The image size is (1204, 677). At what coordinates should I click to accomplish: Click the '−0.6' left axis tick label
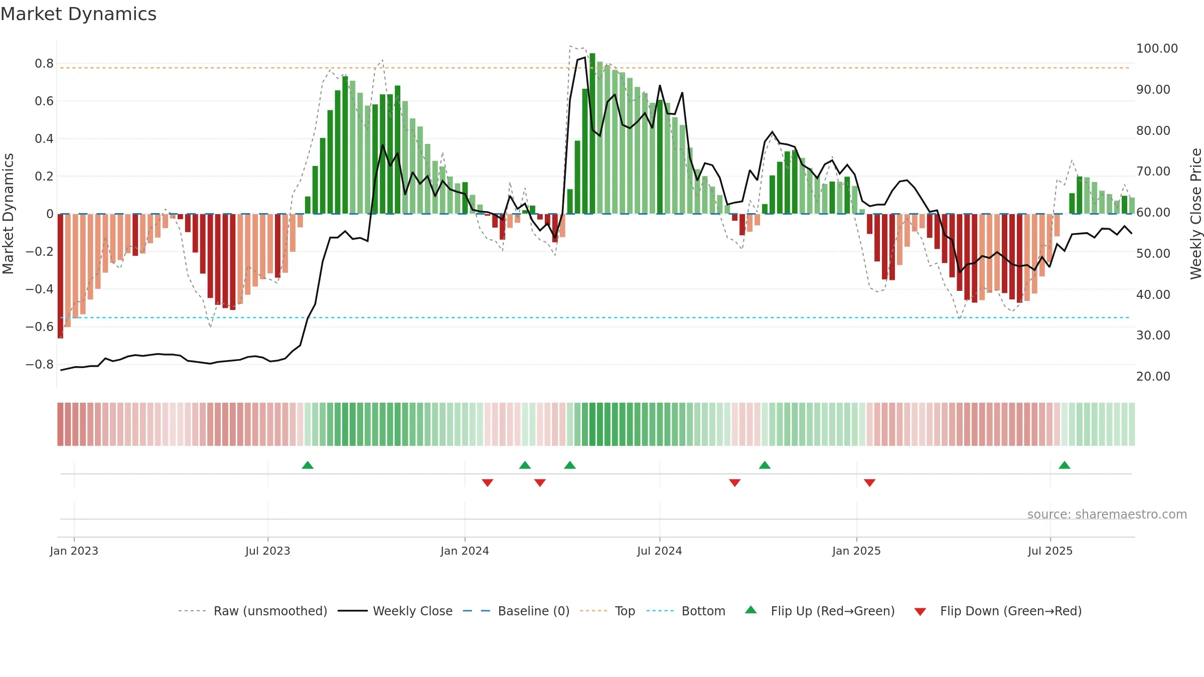click(40, 327)
